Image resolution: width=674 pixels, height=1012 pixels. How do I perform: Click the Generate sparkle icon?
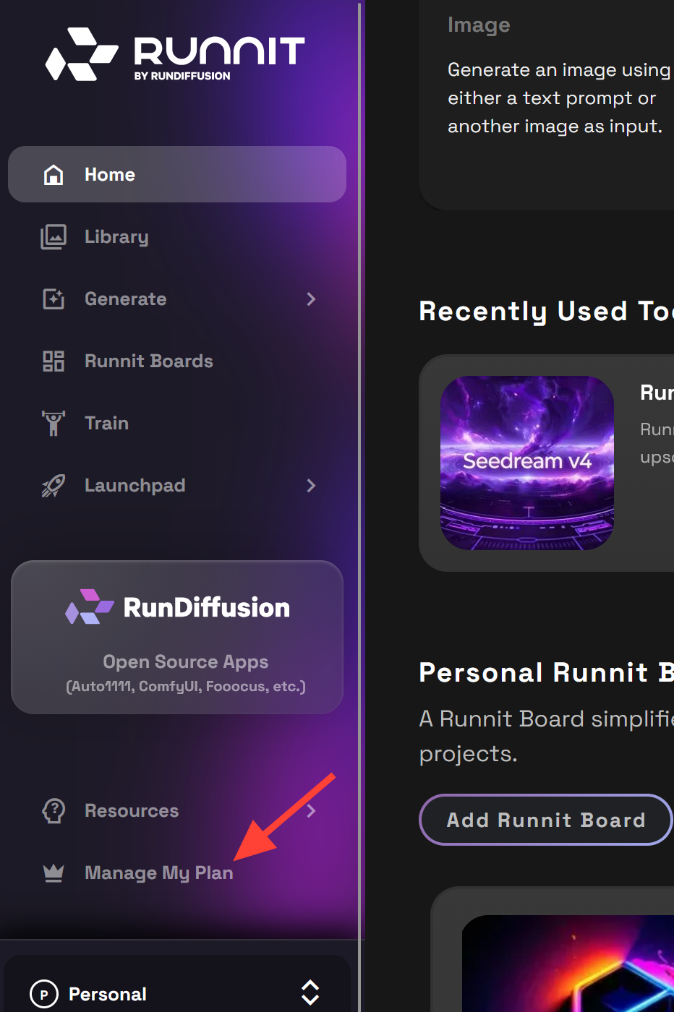pos(54,299)
